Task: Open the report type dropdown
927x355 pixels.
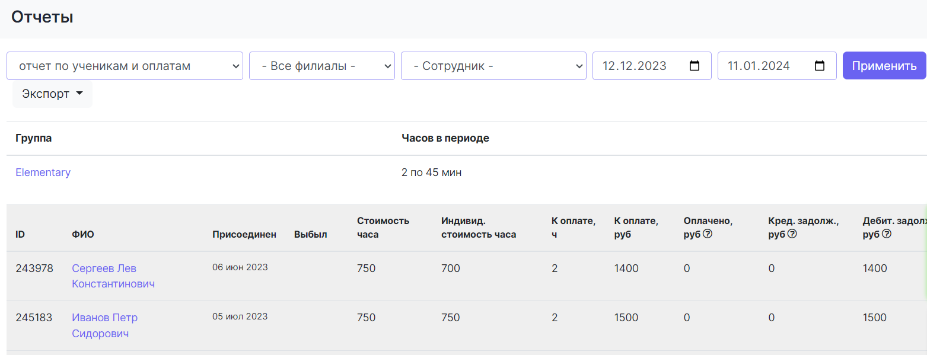Action: click(x=125, y=66)
